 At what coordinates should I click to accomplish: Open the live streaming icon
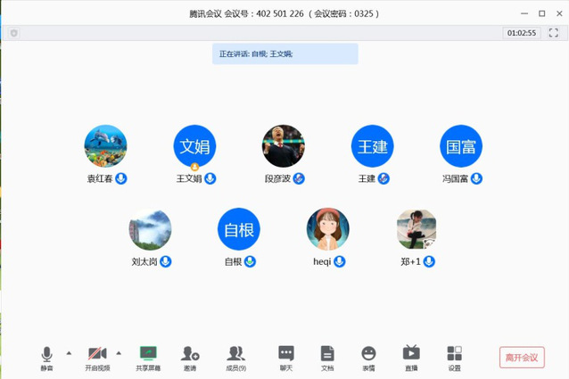point(411,355)
